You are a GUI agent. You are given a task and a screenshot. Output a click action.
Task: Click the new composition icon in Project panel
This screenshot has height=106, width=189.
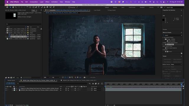click(11, 78)
